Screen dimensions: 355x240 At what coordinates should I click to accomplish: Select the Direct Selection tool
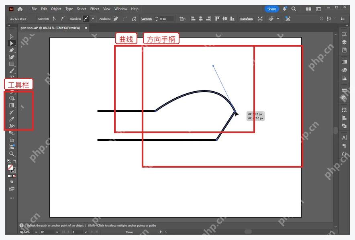click(12, 43)
